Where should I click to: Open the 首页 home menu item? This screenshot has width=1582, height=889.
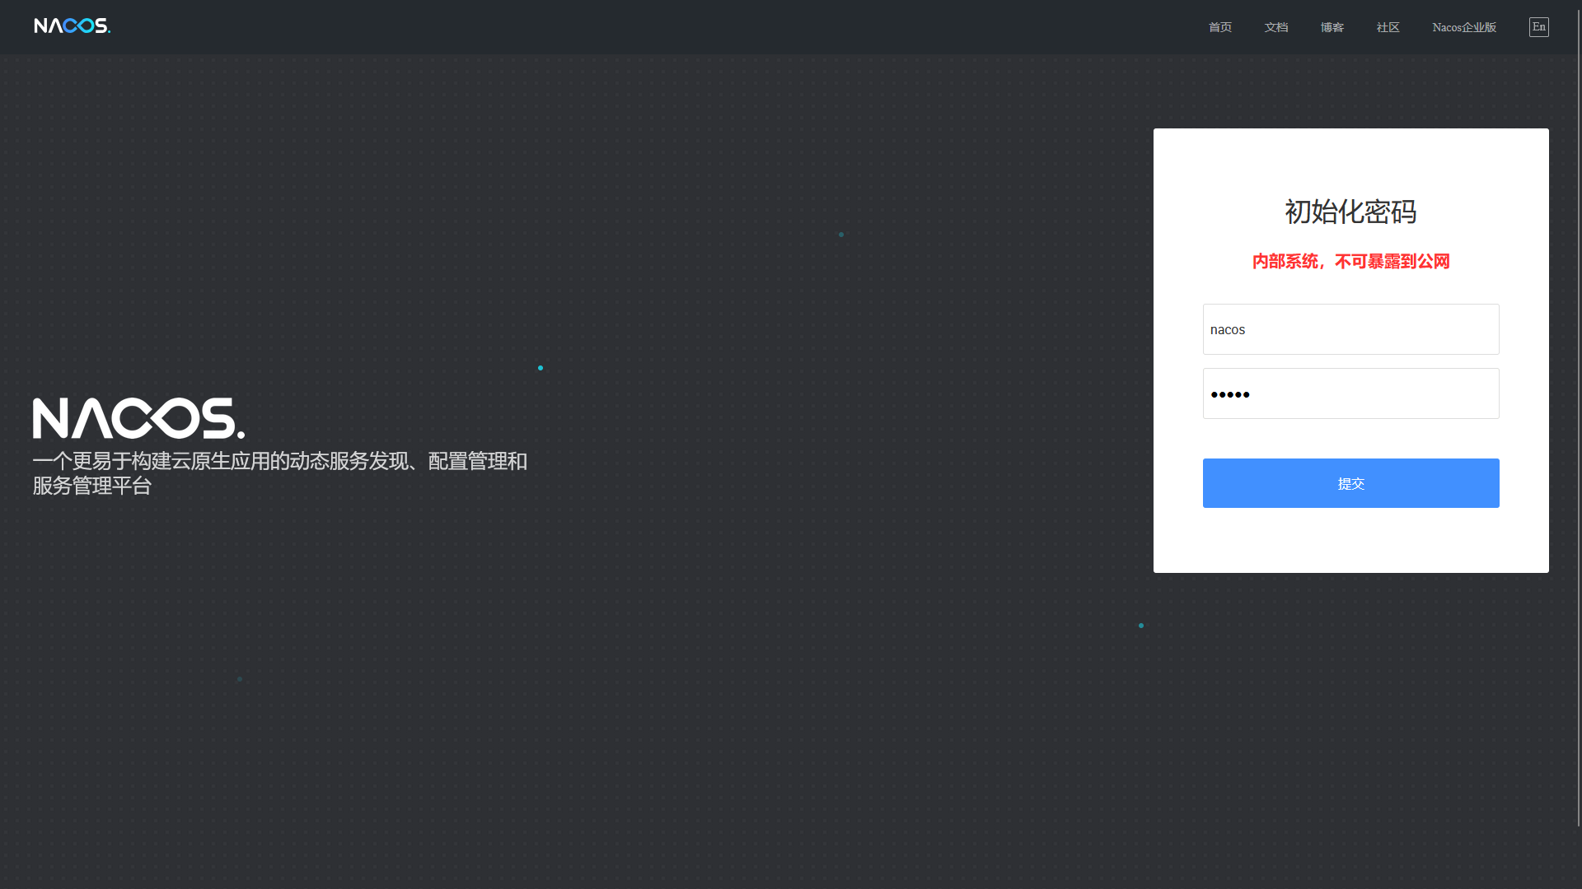click(x=1219, y=27)
